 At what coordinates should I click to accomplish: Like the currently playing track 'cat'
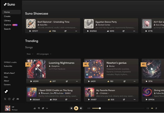35,108
